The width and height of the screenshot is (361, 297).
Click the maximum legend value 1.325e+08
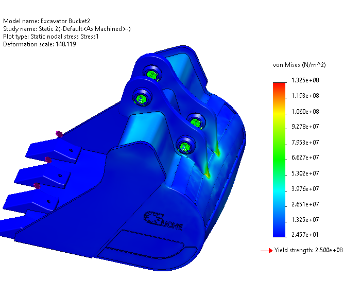(305, 80)
